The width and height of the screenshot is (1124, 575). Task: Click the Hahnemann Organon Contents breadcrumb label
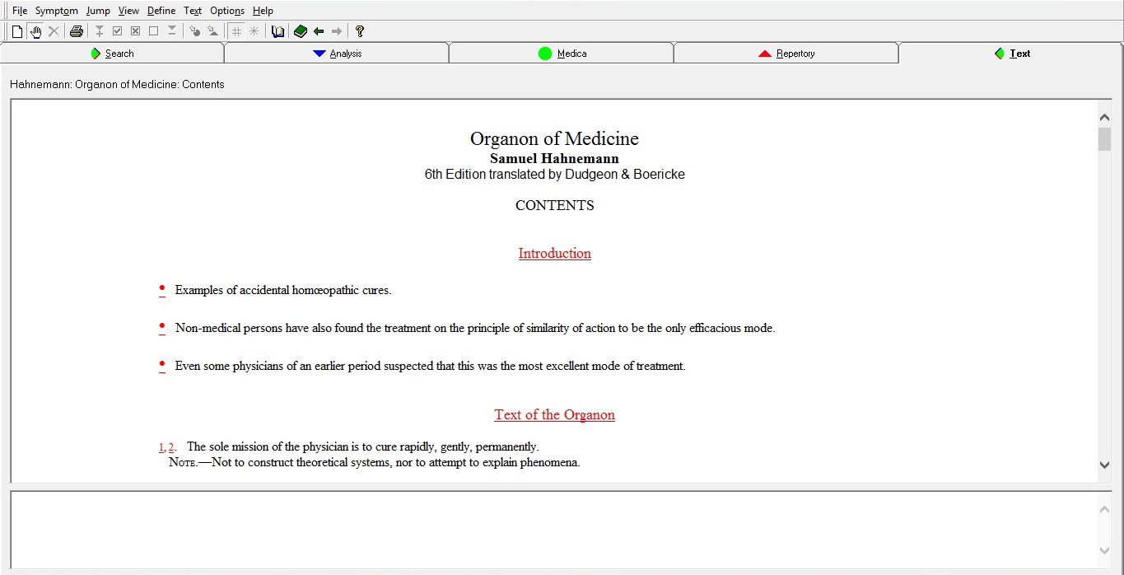117,85
